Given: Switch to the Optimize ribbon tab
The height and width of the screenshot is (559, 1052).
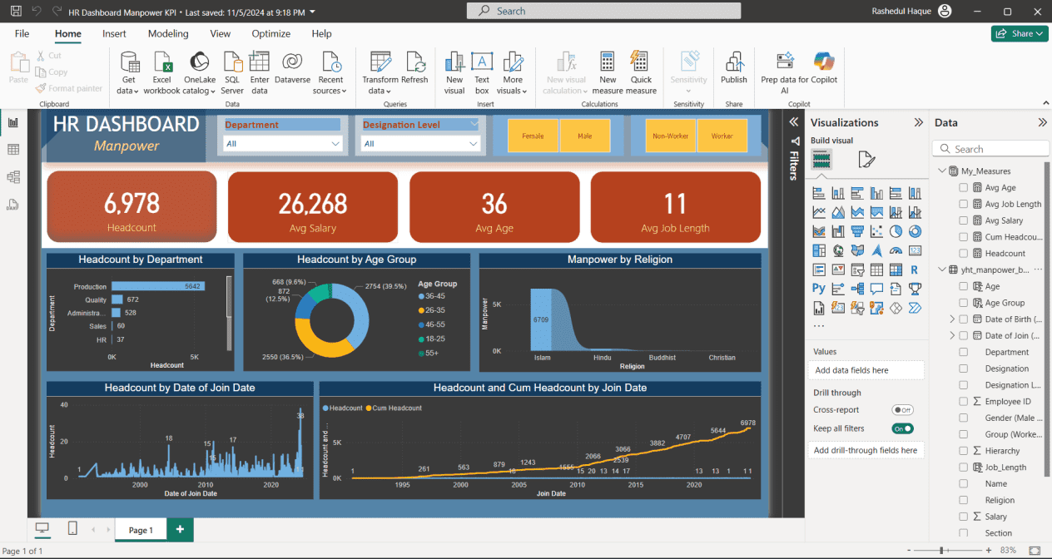Looking at the screenshot, I should click(x=271, y=34).
